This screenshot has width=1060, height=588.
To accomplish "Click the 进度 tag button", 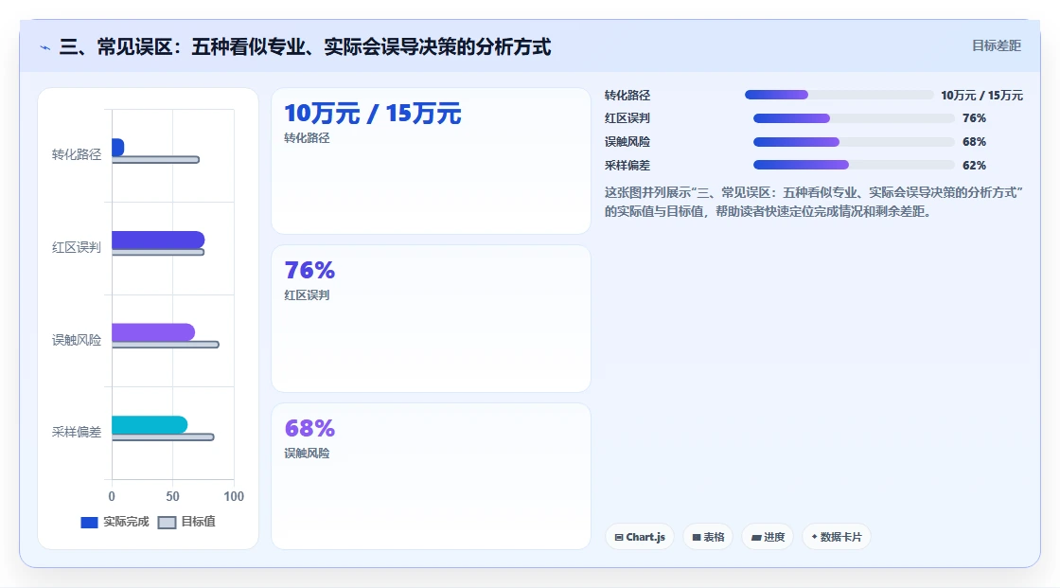I will [768, 537].
